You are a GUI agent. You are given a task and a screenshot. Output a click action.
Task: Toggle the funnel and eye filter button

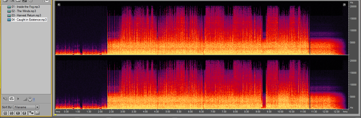coord(31,113)
